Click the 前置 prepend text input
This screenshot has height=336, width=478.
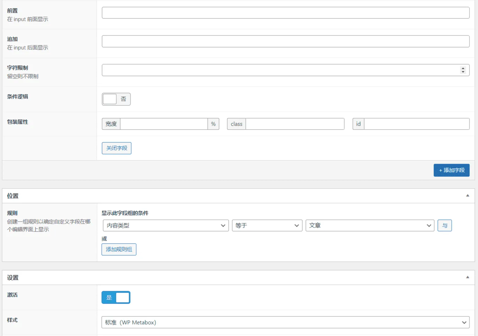click(286, 13)
